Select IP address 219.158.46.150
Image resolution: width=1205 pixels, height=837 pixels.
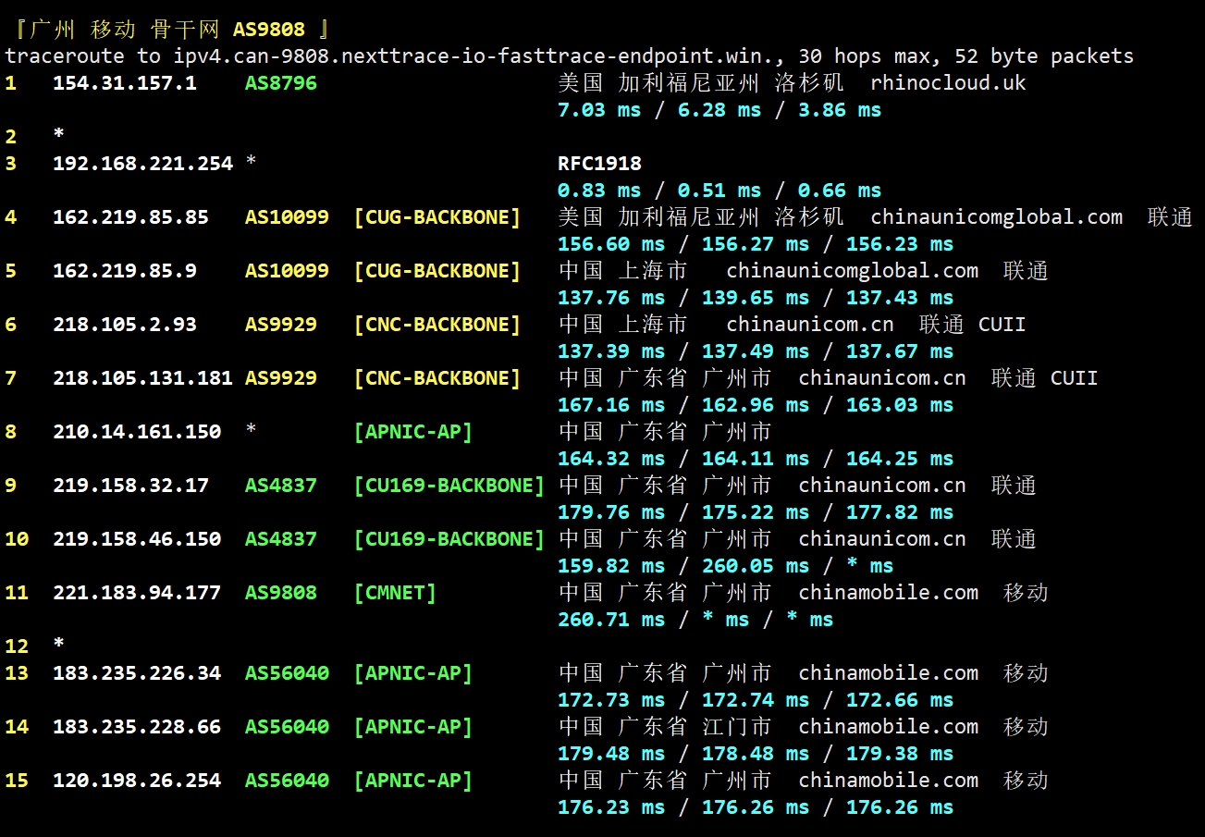[x=136, y=539]
